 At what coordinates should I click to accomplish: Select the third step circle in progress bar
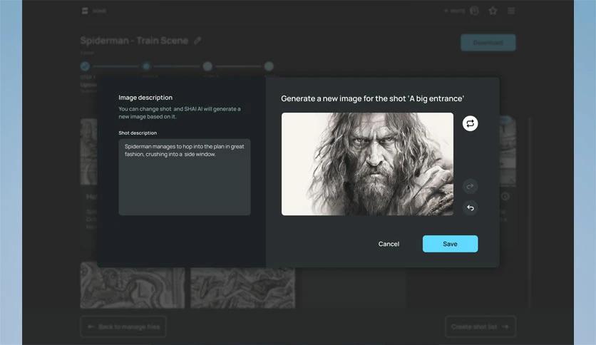point(207,66)
